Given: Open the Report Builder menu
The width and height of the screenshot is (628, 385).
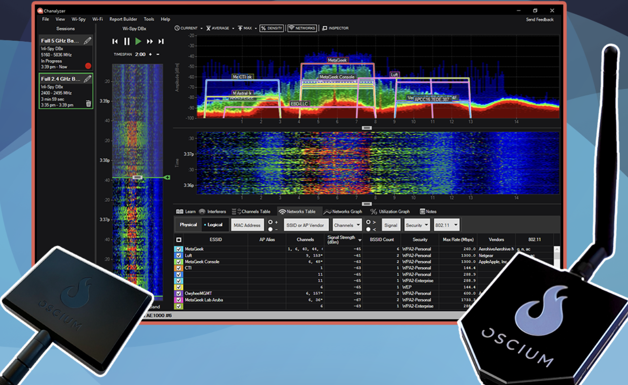Looking at the screenshot, I should [x=123, y=19].
